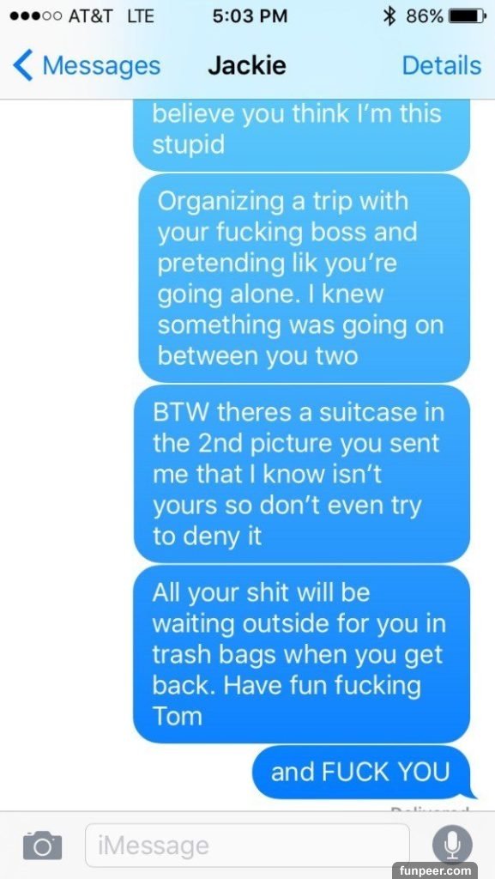Screen dimensions: 495x879
Task: Tap the microphone dictation icon
Action: pos(452,846)
